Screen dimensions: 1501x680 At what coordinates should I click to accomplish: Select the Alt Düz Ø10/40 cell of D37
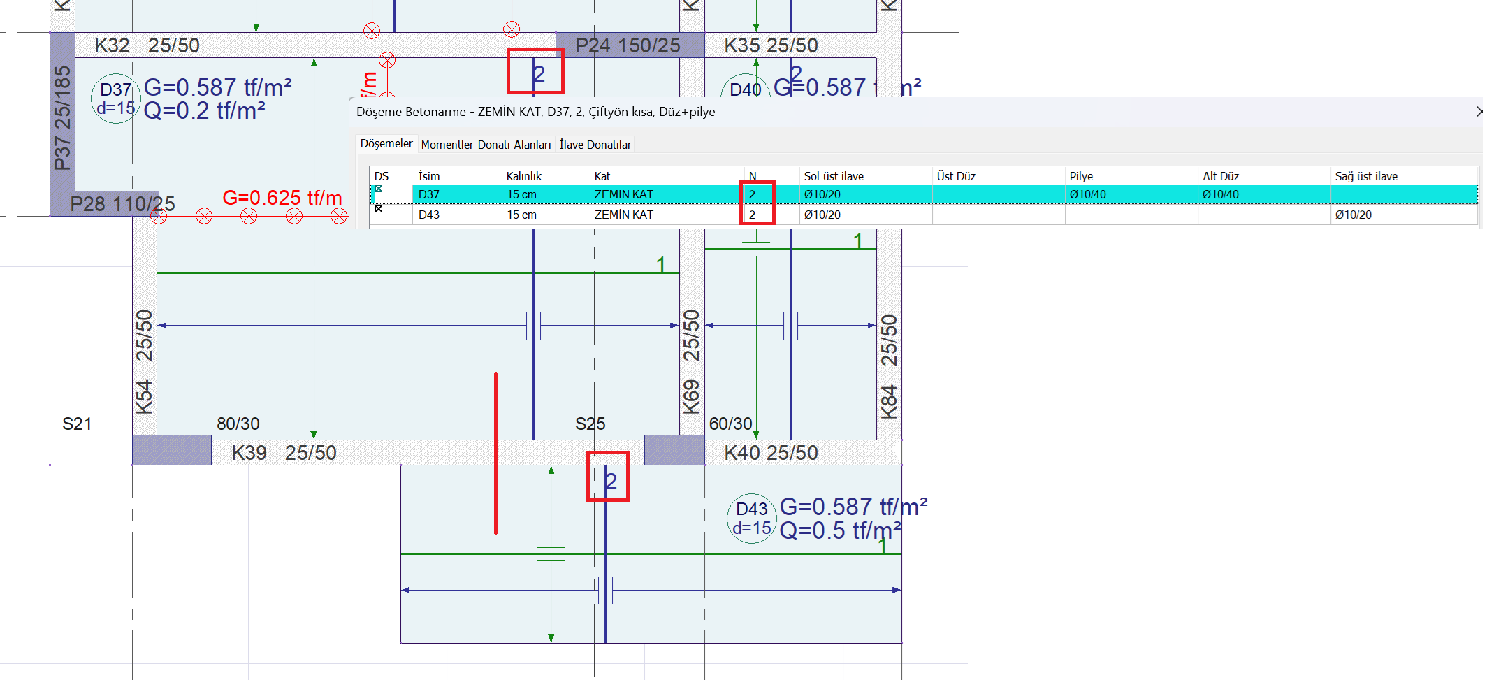1220,195
